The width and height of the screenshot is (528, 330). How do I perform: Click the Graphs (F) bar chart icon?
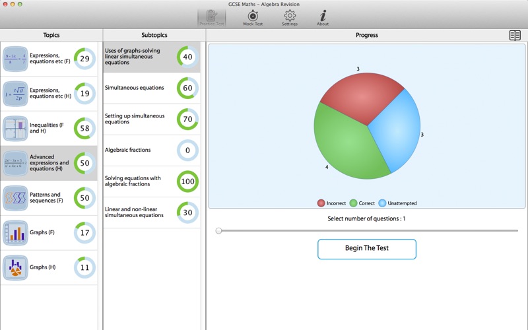pos(15,233)
